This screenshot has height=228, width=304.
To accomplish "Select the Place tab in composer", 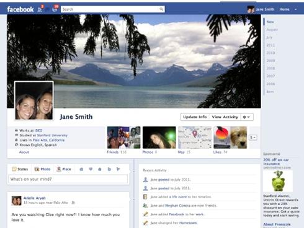I will click(64, 169).
